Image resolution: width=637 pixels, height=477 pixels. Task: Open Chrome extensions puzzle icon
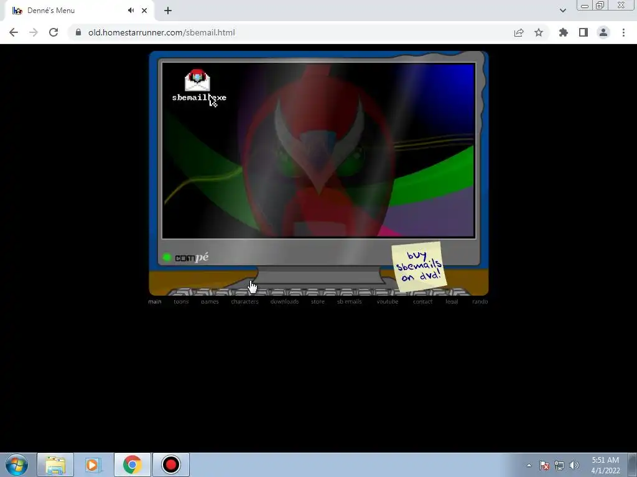click(x=564, y=32)
